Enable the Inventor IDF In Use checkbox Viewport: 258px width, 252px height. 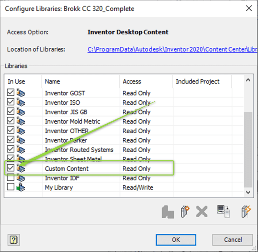click(11, 178)
